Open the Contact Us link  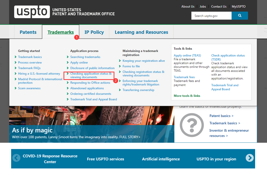[x=219, y=7]
